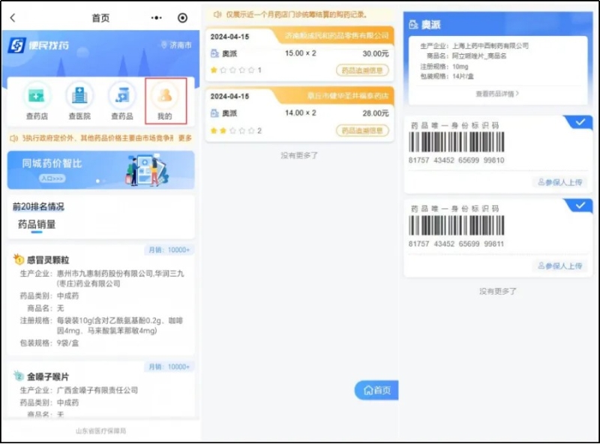Tap the circular target icon in the header

pyautogui.click(x=183, y=18)
